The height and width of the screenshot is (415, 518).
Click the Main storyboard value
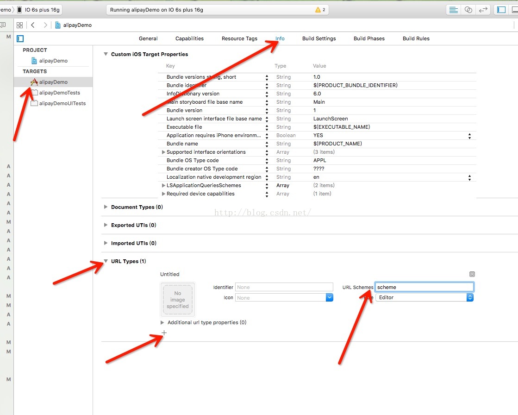(319, 102)
